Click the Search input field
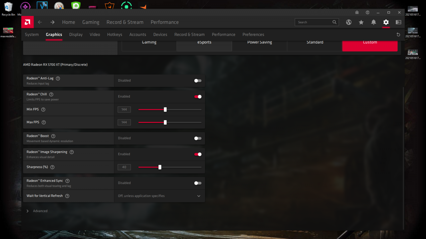Image resolution: width=426 pixels, height=239 pixels. click(x=313, y=22)
